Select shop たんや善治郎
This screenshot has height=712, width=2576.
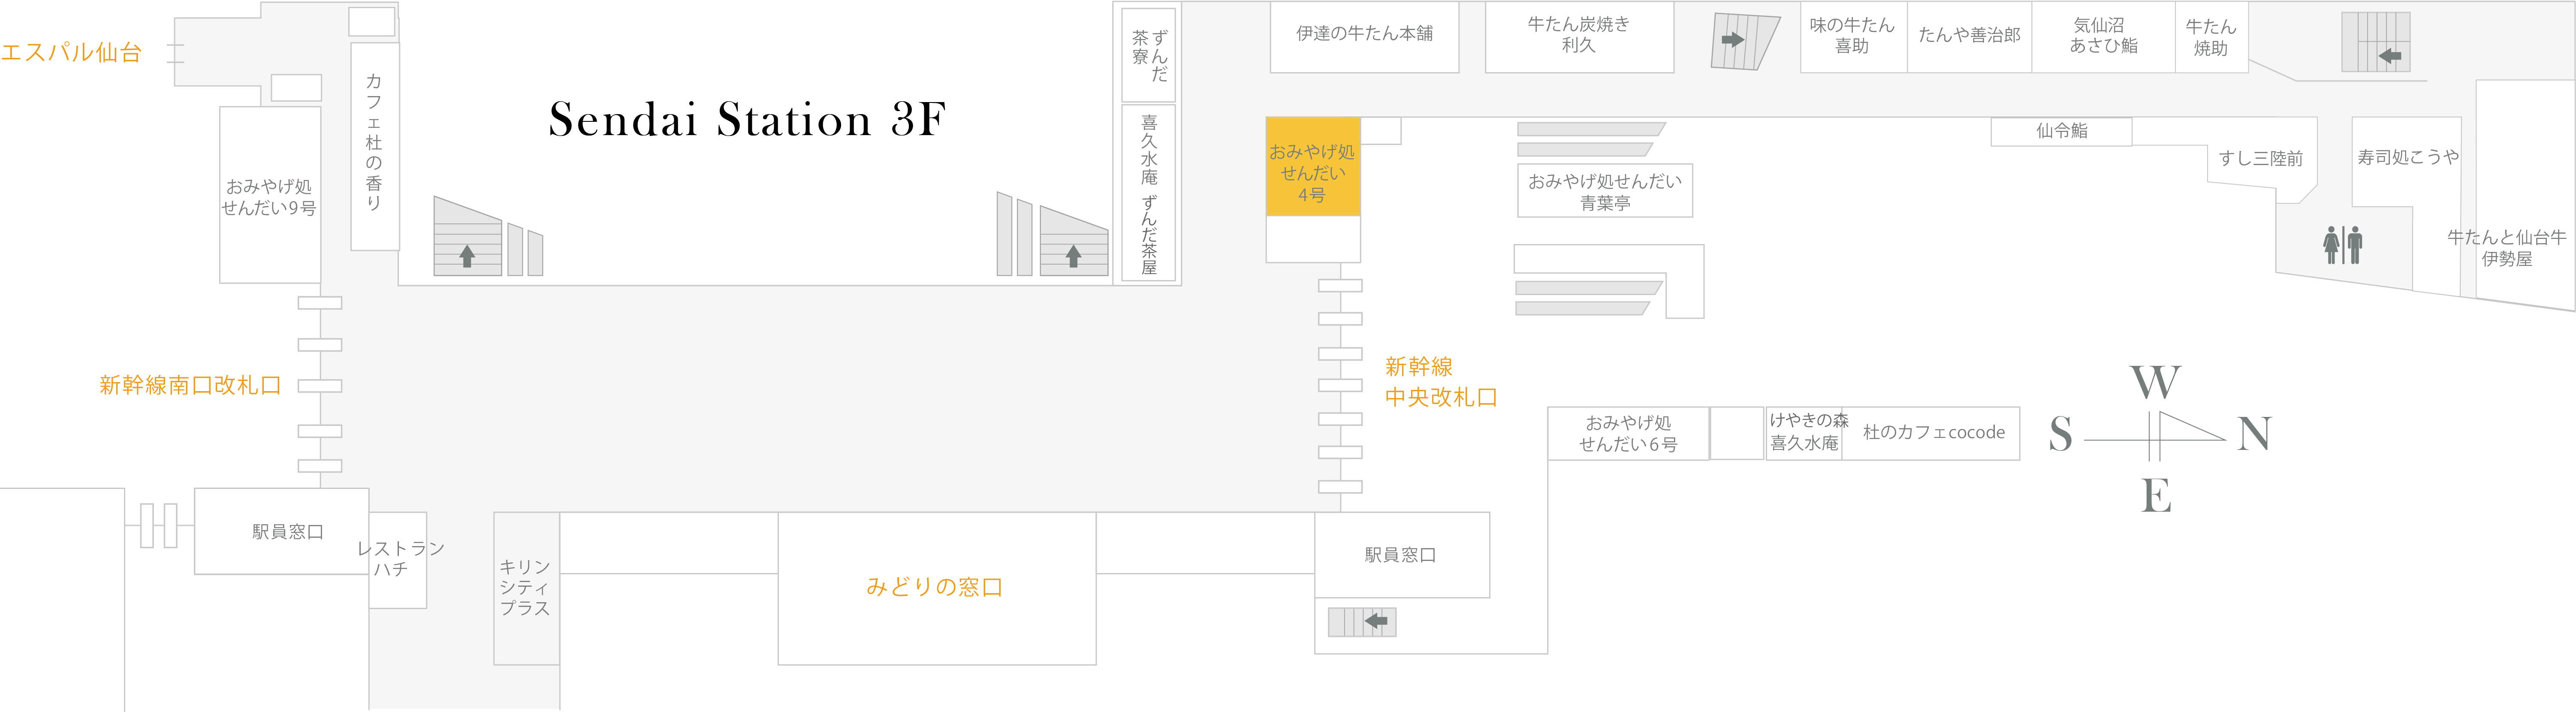click(x=1969, y=37)
